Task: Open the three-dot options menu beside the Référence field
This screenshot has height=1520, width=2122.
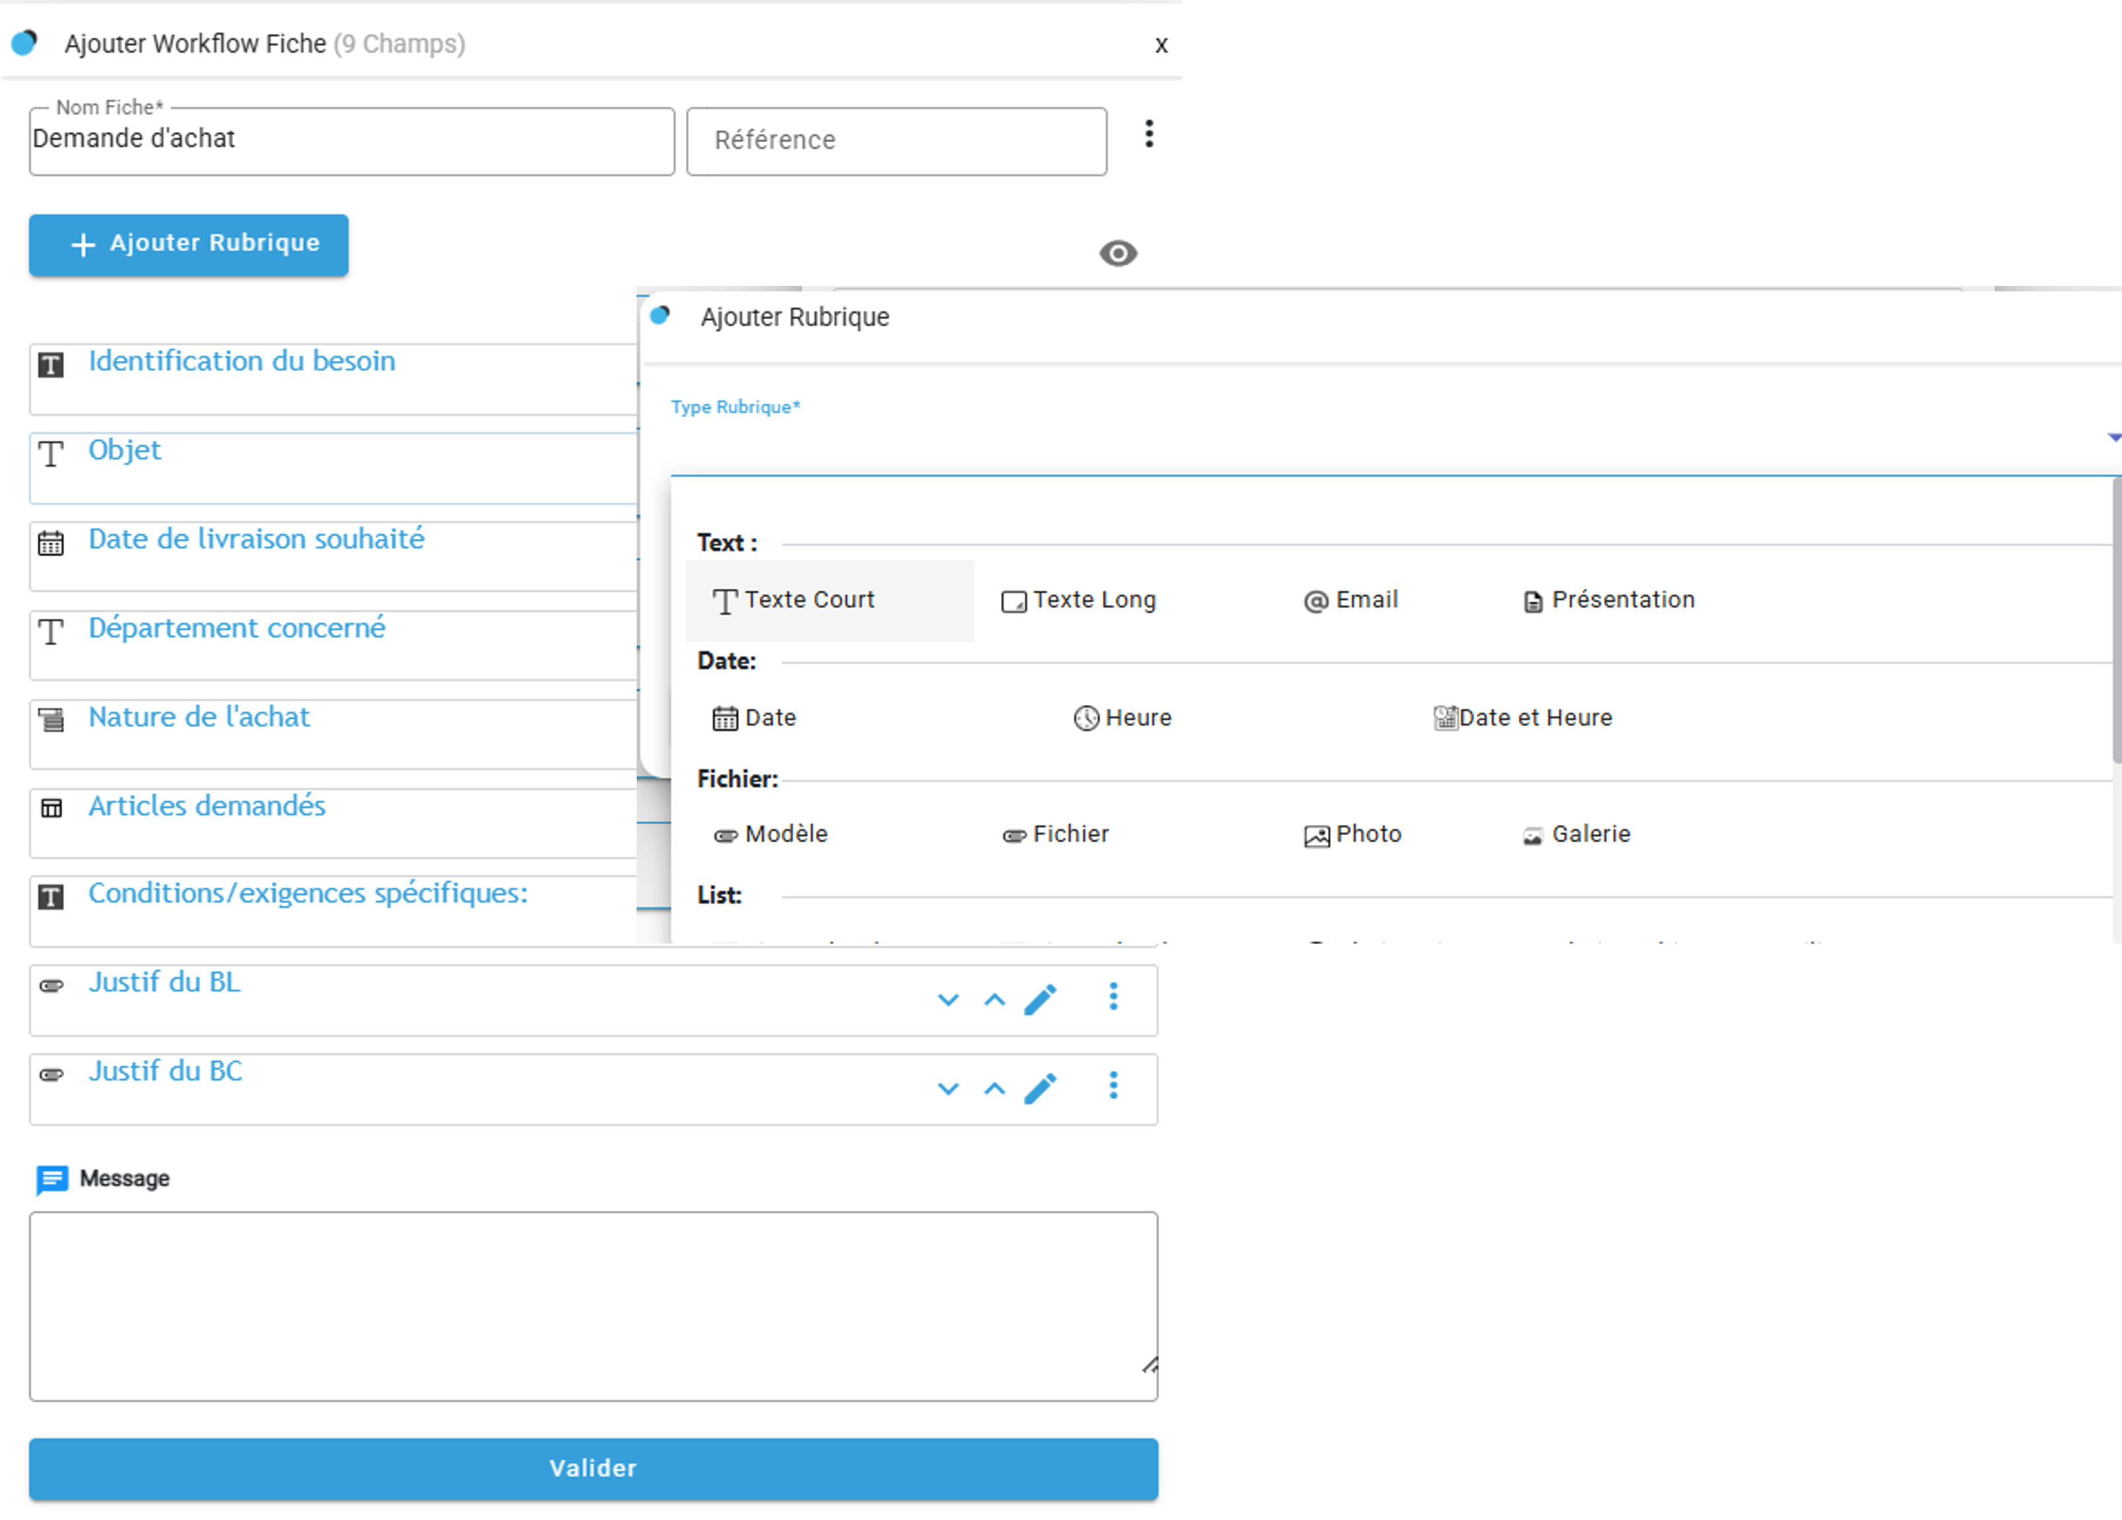Action: point(1149,134)
